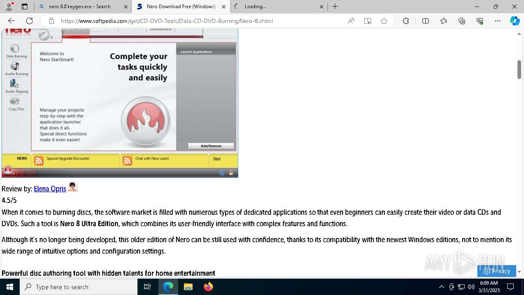Open the tab actions menu icon
Viewport: 524px width, 295px height.
[25, 7]
